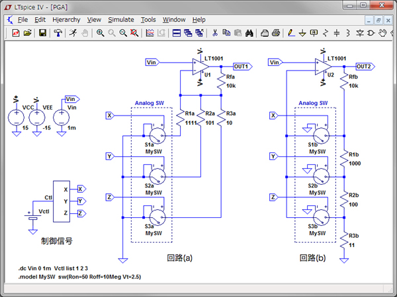The image size is (397, 297).
Task: Select the Capacitor component tool
Action: point(337,32)
